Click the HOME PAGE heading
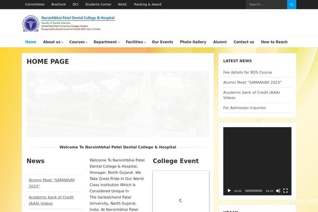The width and height of the screenshot is (318, 212). coord(48,61)
